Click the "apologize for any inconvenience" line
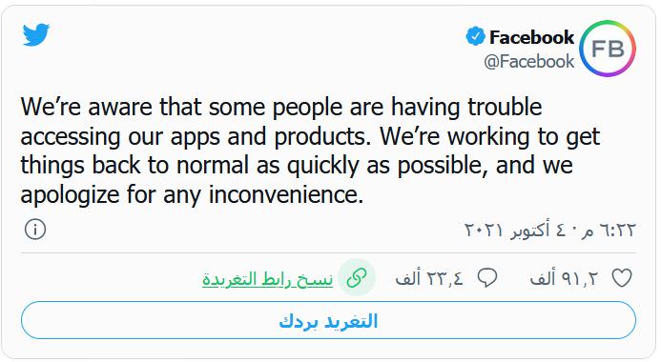 click(x=192, y=195)
